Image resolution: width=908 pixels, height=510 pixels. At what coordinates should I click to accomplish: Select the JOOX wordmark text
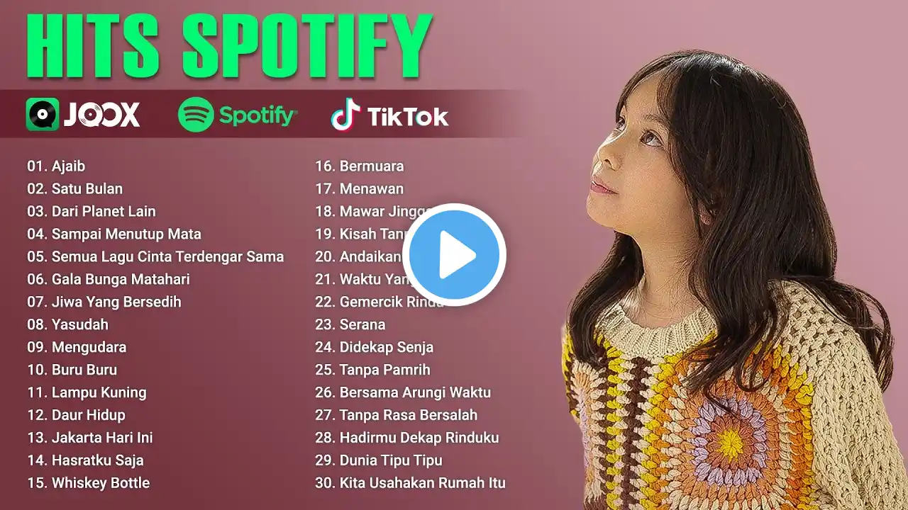coord(102,115)
